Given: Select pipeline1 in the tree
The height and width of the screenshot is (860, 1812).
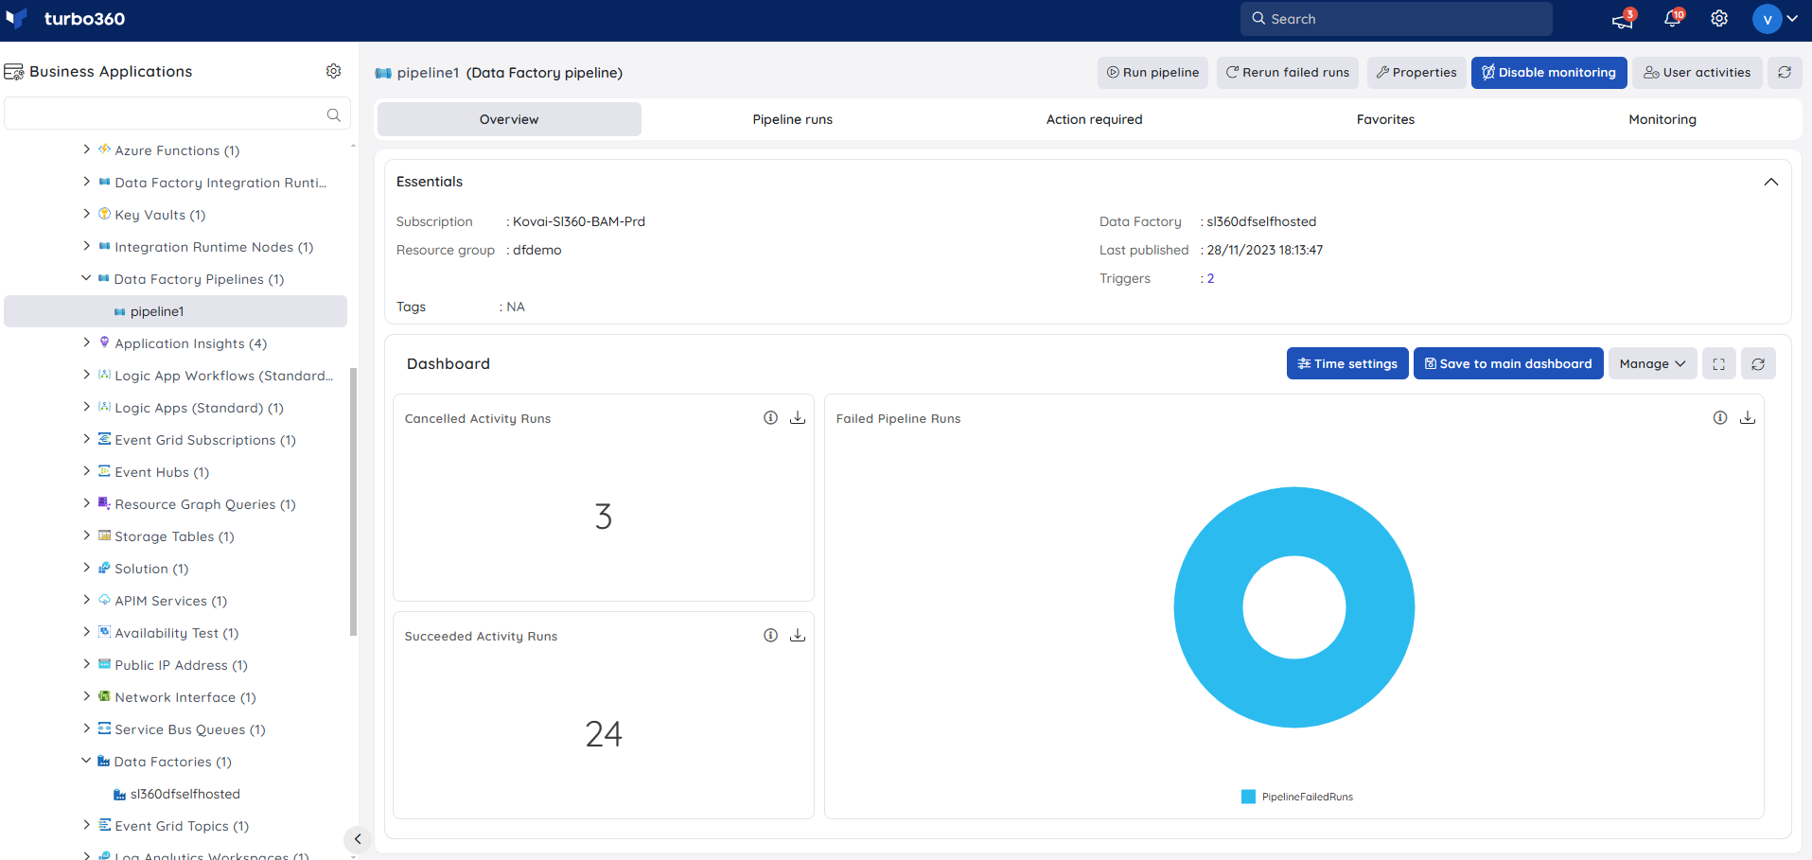Looking at the screenshot, I should [x=175, y=311].
